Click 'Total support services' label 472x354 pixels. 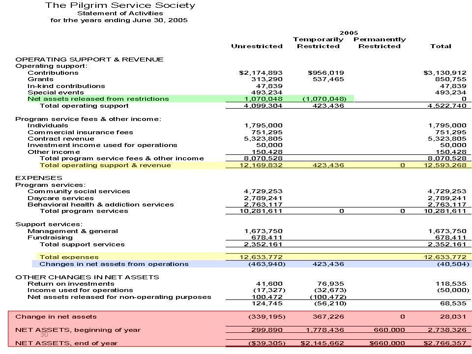click(x=82, y=244)
